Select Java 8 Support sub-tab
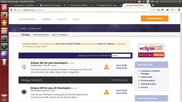The image size is (182, 102). [60, 35]
